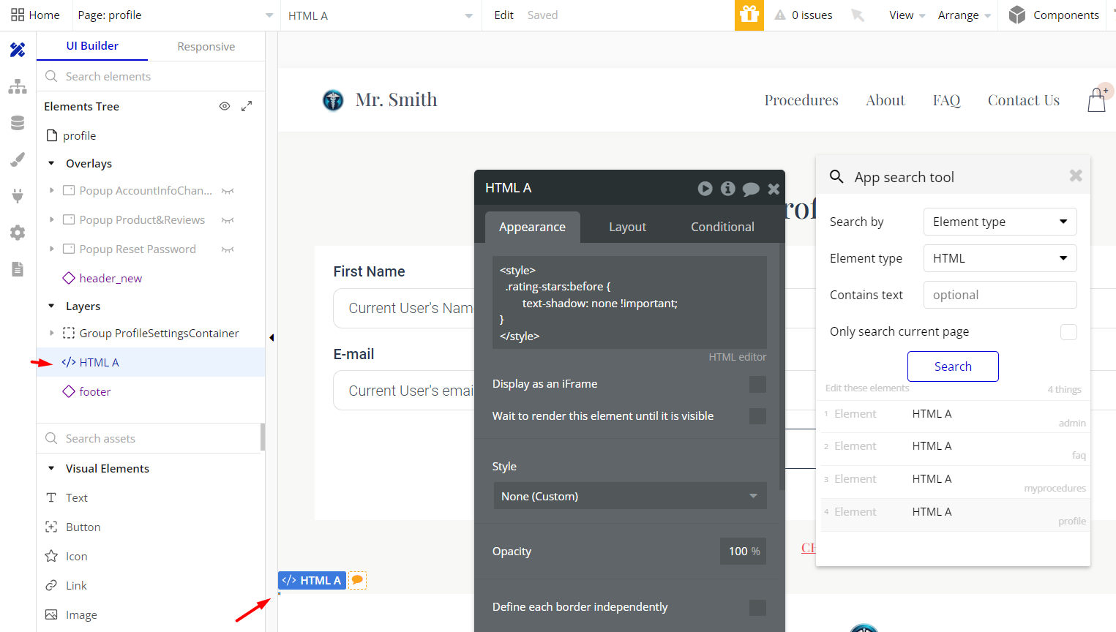1116x632 pixels.
Task: Show hidden Popup AccountInfoChan... element
Action: (x=228, y=191)
